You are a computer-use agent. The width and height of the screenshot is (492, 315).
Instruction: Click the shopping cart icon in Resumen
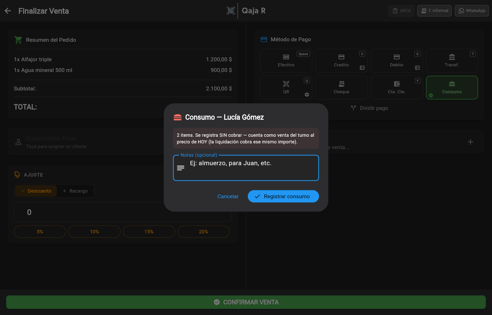(18, 40)
